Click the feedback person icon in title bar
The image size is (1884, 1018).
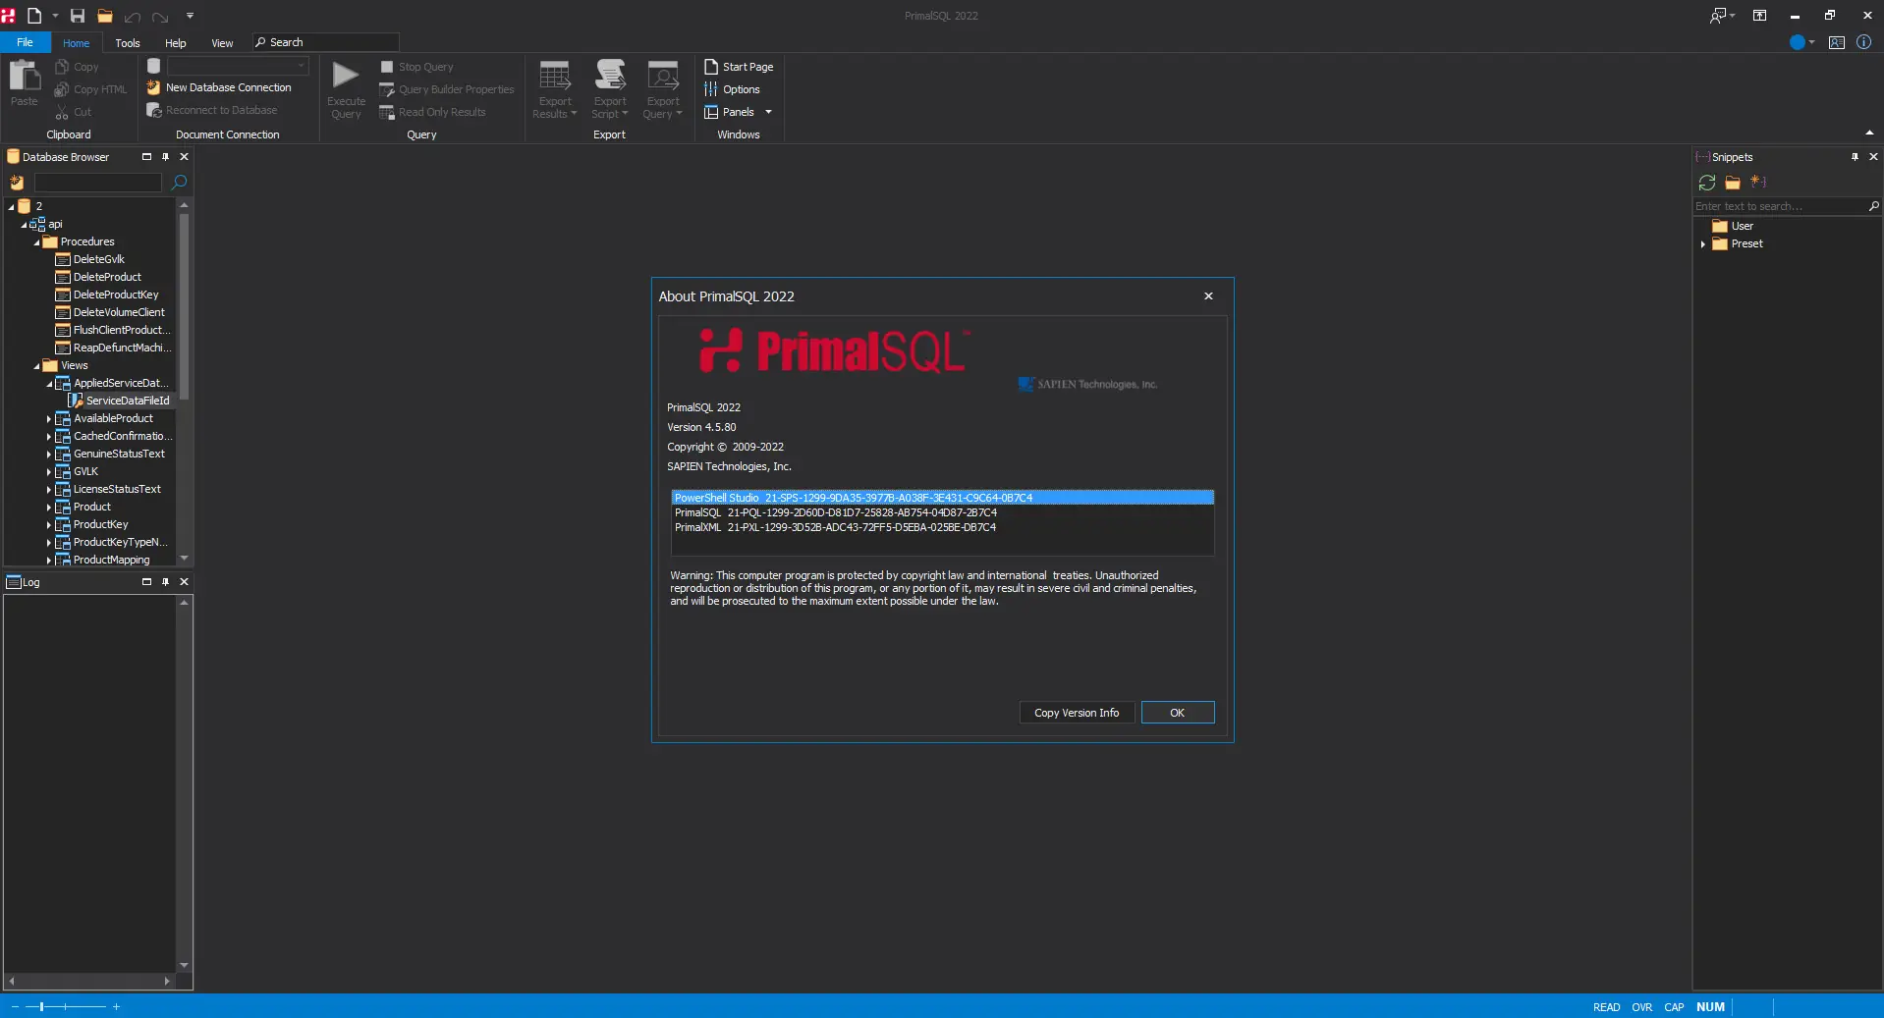(x=1718, y=16)
